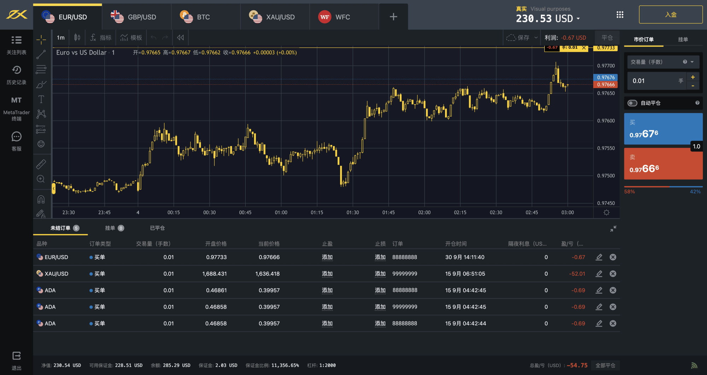Click the edit pencil for XAU/USD order
The height and width of the screenshot is (375, 707).
pyautogui.click(x=599, y=274)
